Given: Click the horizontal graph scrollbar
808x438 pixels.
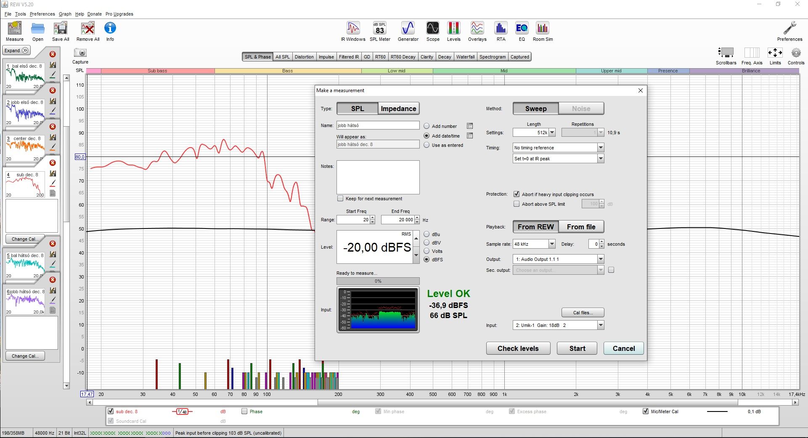Looking at the screenshot, I should coord(442,402).
